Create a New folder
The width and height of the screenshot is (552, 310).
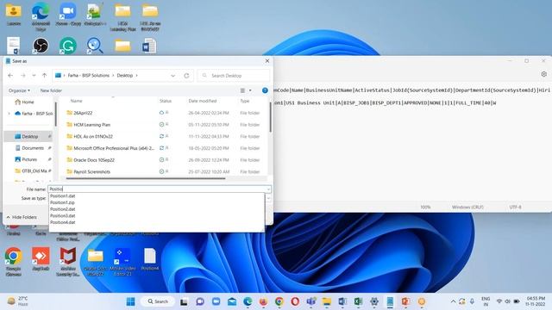click(51, 90)
